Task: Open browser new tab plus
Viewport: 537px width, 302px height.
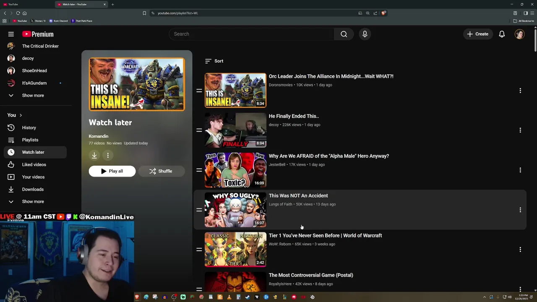Action: tap(112, 4)
